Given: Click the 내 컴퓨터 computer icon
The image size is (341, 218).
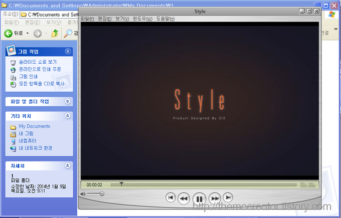Looking at the screenshot, I should coord(13,141).
